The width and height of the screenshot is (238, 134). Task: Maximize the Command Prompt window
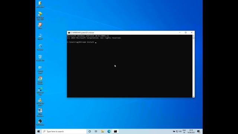pyautogui.click(x=186, y=33)
